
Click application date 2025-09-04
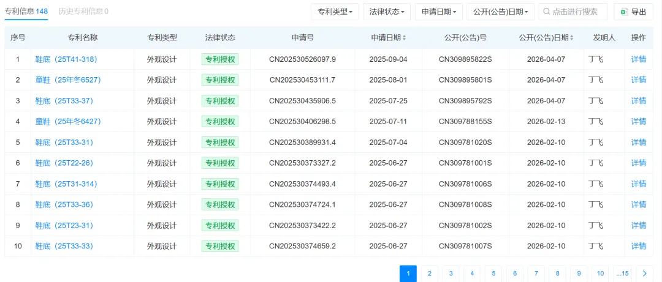point(389,59)
